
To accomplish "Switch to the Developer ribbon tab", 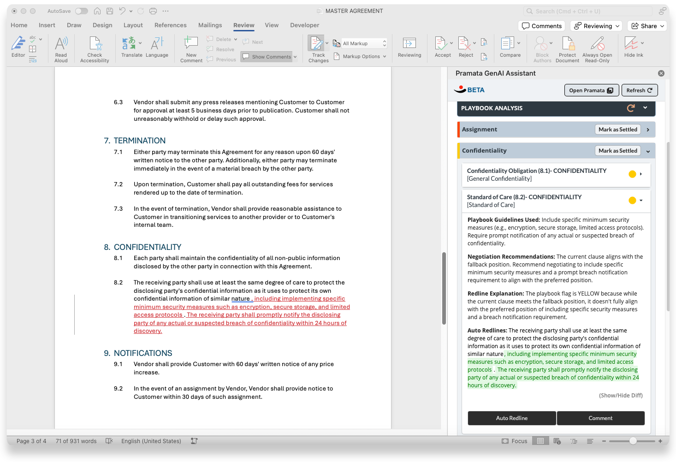I will point(305,25).
